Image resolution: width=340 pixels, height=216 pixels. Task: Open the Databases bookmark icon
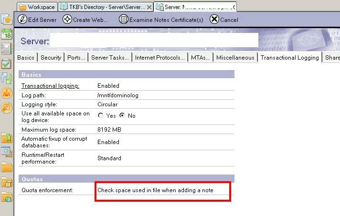coord(7,152)
